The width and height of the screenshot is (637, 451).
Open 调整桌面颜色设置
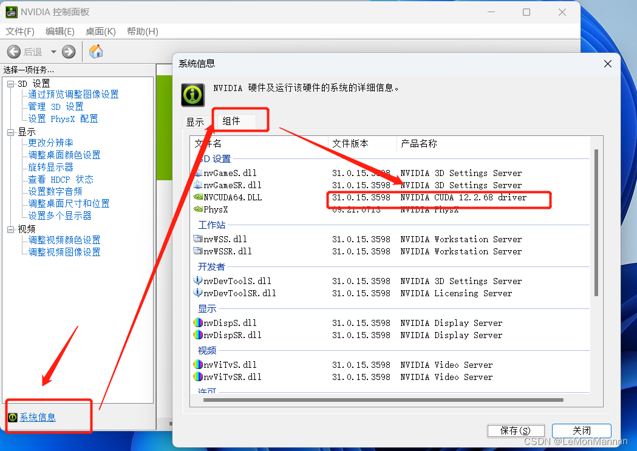pyautogui.click(x=64, y=155)
